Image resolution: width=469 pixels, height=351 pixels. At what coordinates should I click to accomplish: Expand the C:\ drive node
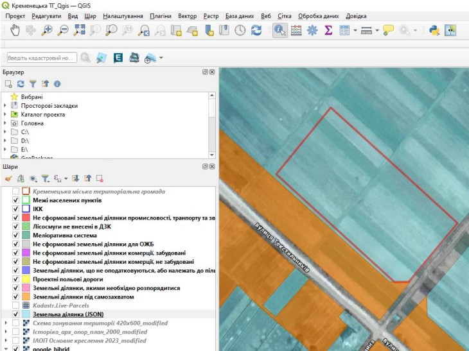(4, 132)
